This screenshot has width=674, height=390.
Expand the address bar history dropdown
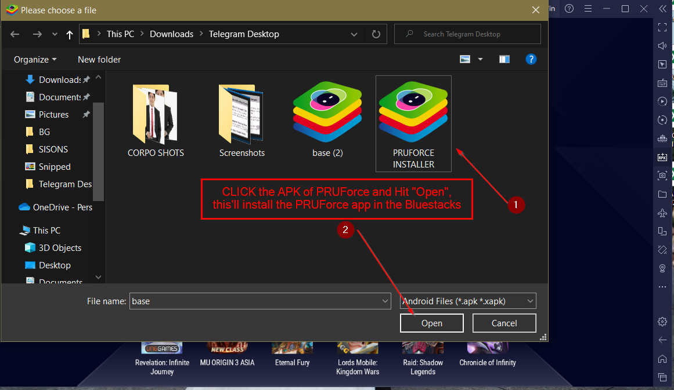click(354, 34)
